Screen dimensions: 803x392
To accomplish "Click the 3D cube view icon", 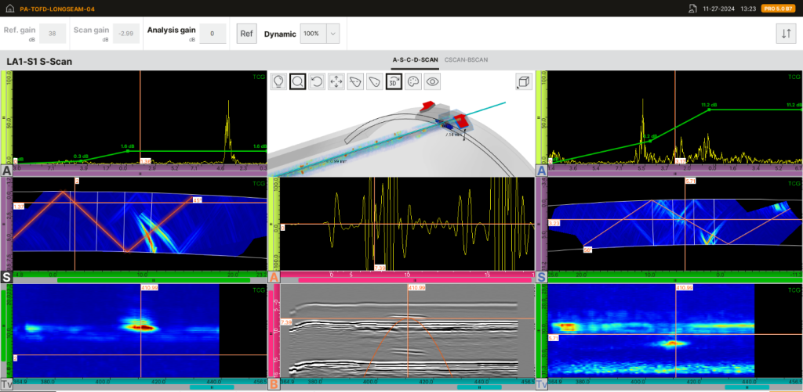I will pos(523,81).
